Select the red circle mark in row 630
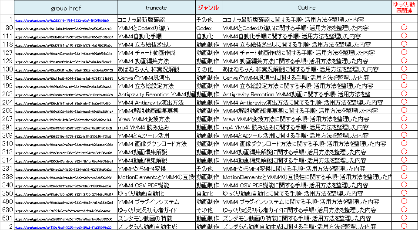The width and height of the screenshot is (418, 230). [x=405, y=210]
